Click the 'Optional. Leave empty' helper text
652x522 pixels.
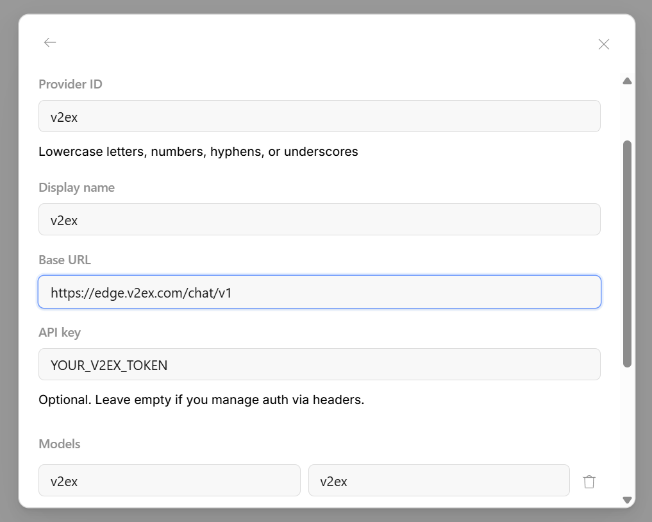point(201,400)
